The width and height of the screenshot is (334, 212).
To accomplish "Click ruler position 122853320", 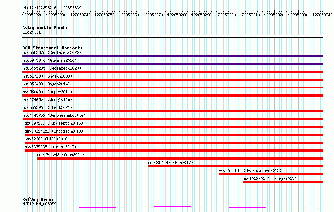I will 274,15.
